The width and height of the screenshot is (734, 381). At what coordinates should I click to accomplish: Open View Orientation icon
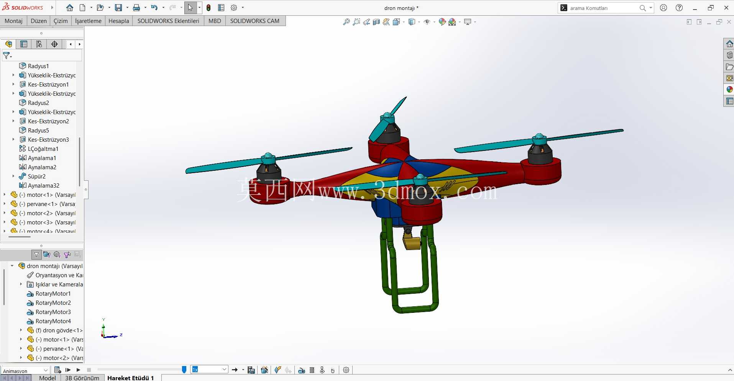396,22
